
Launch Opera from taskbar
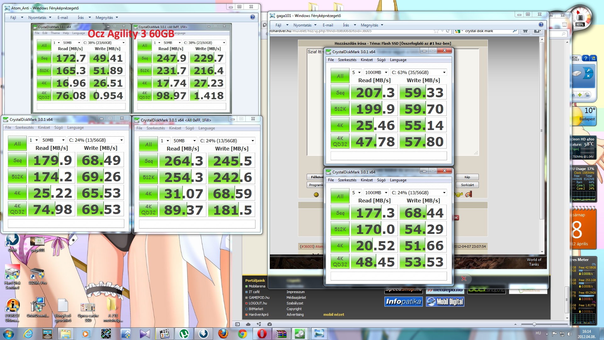(x=262, y=334)
